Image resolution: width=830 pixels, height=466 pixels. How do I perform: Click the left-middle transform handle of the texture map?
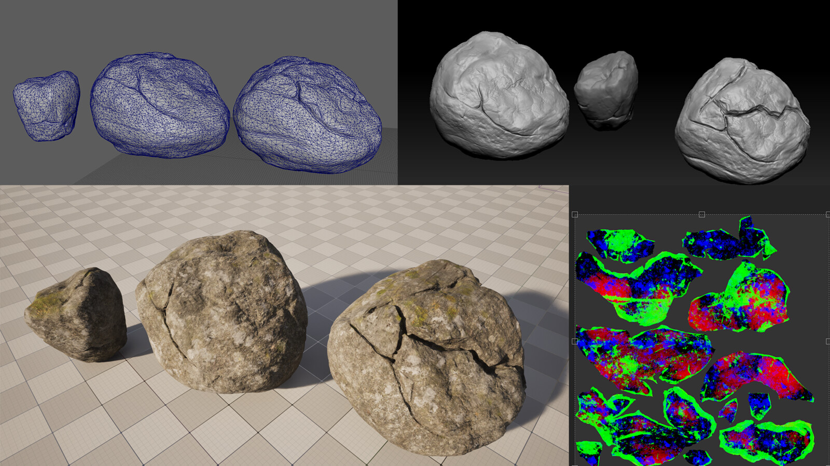tap(575, 341)
